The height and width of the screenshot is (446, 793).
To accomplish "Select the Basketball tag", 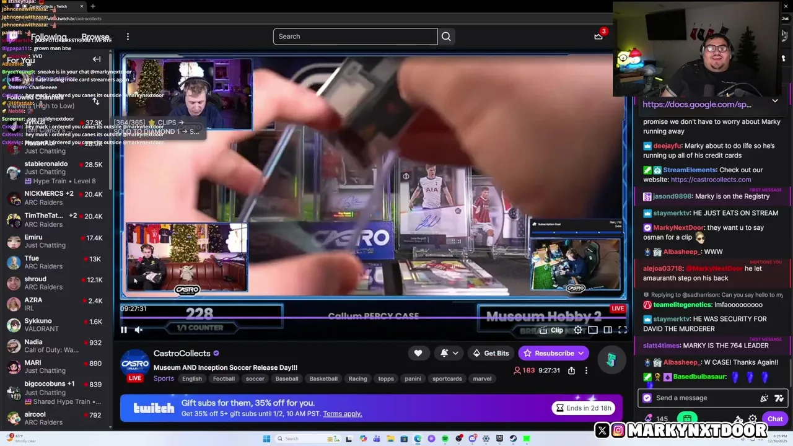I will click(x=323, y=378).
